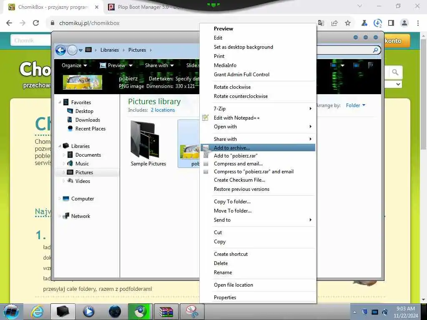Select Desktop in Favorites
Viewport: 427px width, 320px height.
tap(84, 111)
